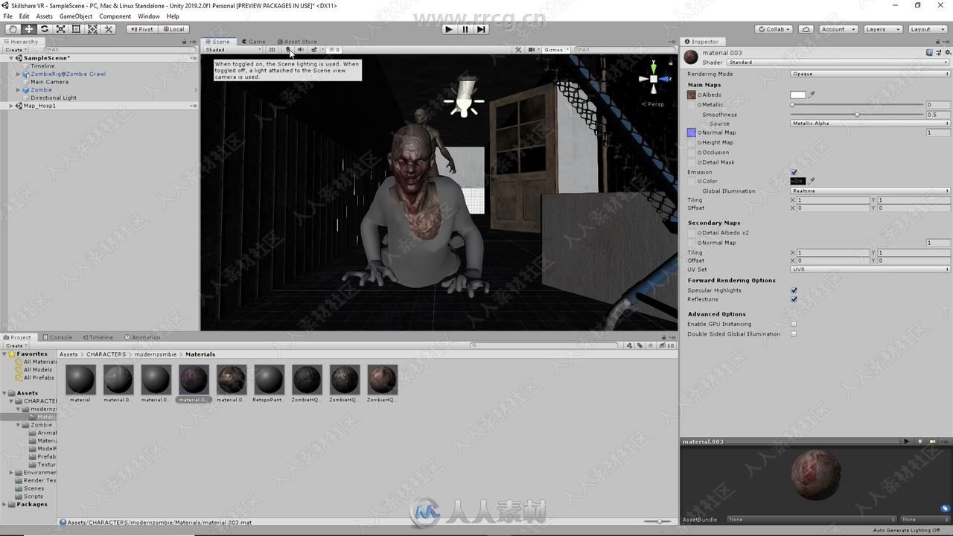Click hidden objects count icon in Scene
Viewport: 953px width, 536px height.
click(334, 50)
